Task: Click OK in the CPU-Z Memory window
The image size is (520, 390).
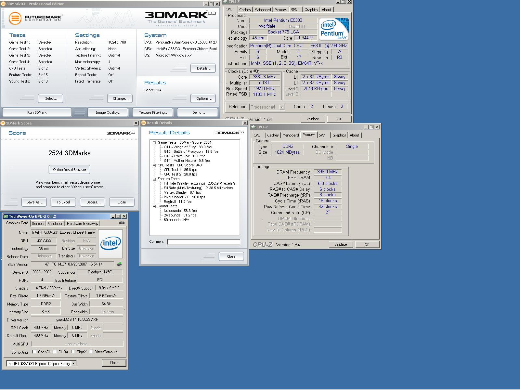Action: click(x=367, y=244)
